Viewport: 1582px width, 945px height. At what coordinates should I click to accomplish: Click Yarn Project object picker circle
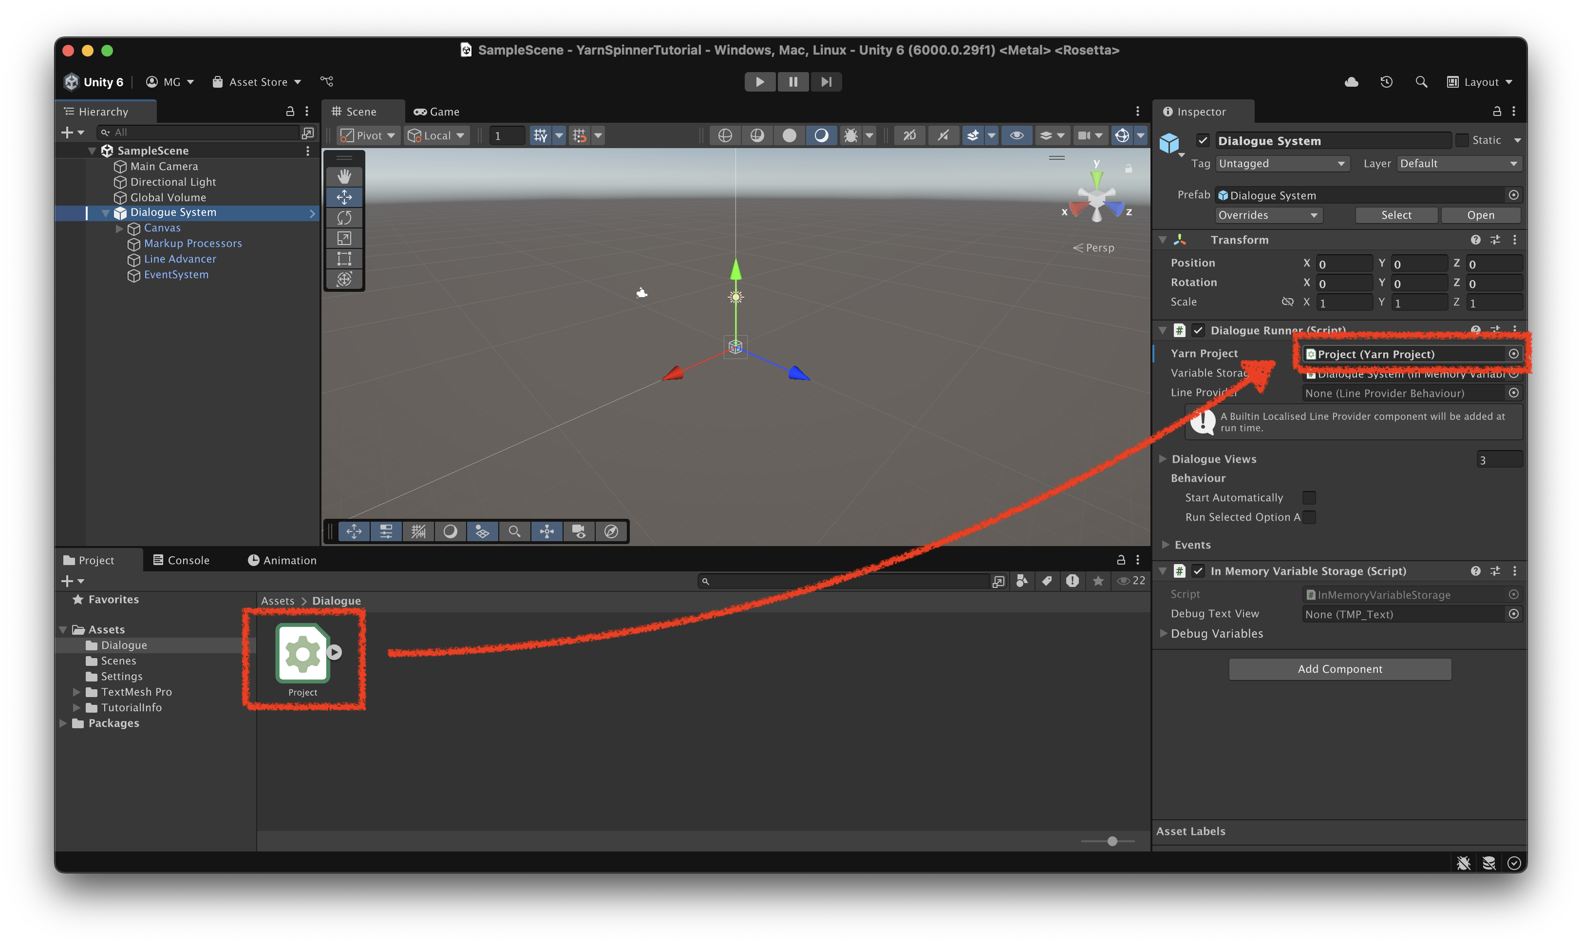pyautogui.click(x=1514, y=354)
